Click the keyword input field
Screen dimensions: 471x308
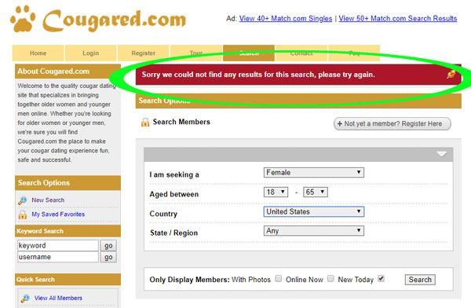(x=58, y=245)
